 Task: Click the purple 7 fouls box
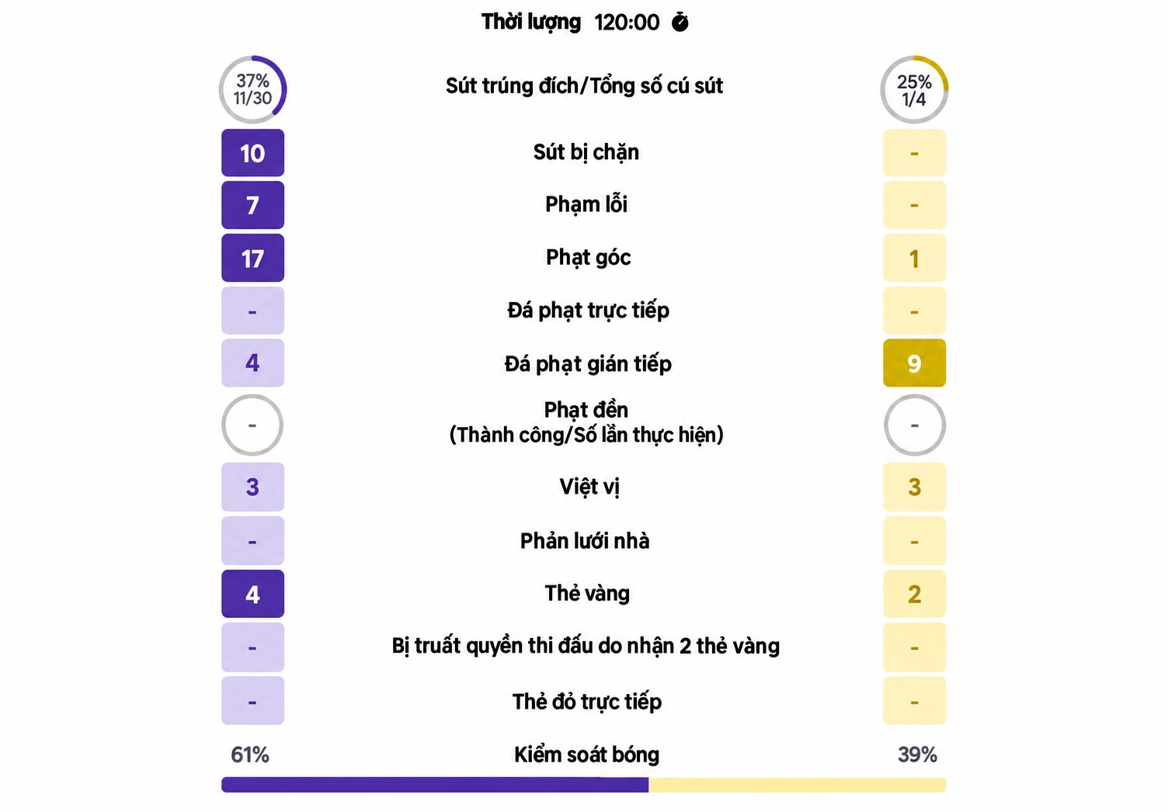tap(252, 205)
